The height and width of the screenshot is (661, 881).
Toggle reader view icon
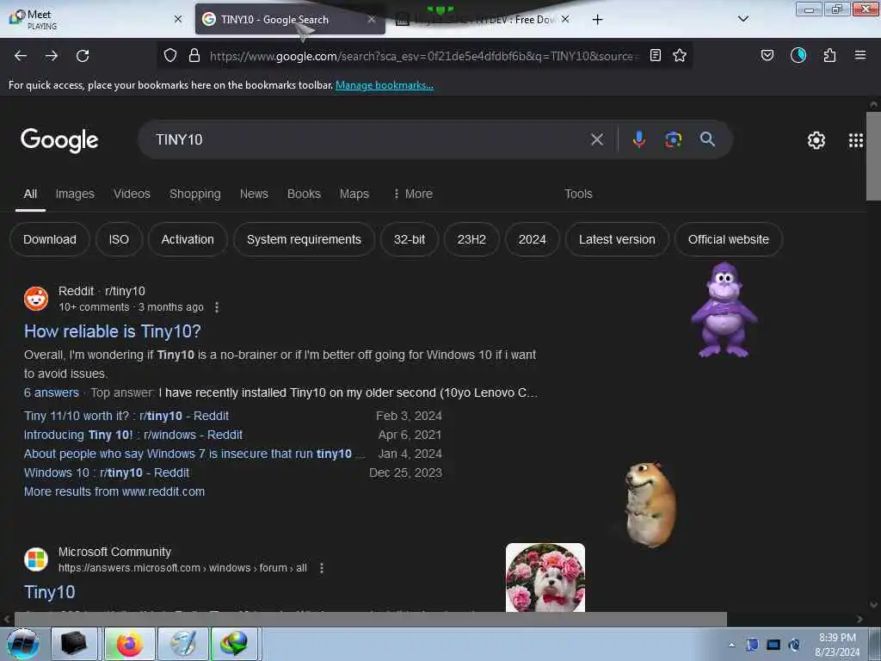(x=655, y=55)
